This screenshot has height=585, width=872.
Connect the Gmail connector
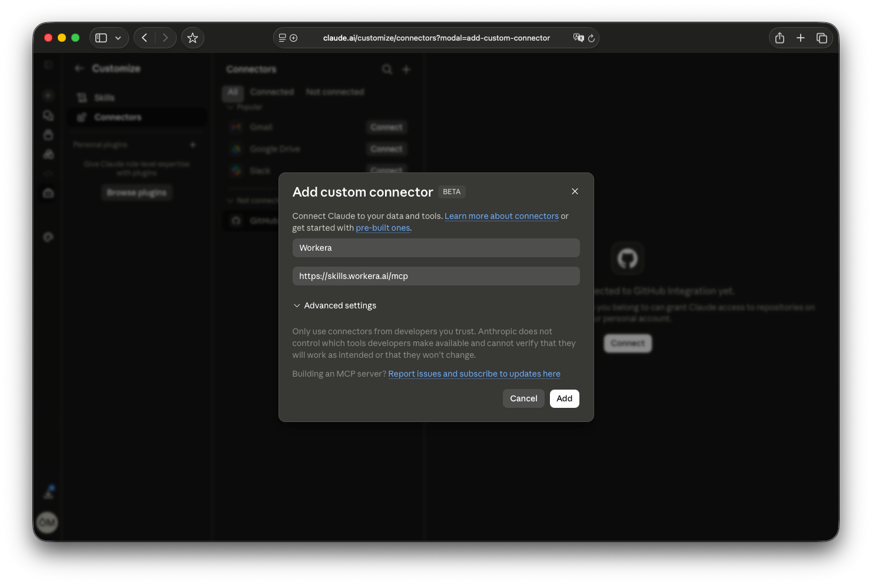[386, 127]
